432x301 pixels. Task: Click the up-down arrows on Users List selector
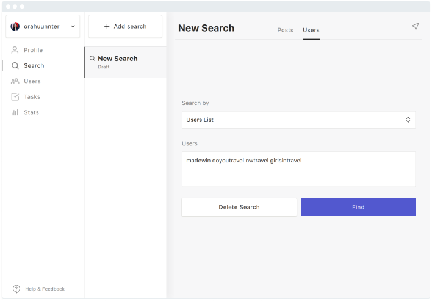point(408,120)
